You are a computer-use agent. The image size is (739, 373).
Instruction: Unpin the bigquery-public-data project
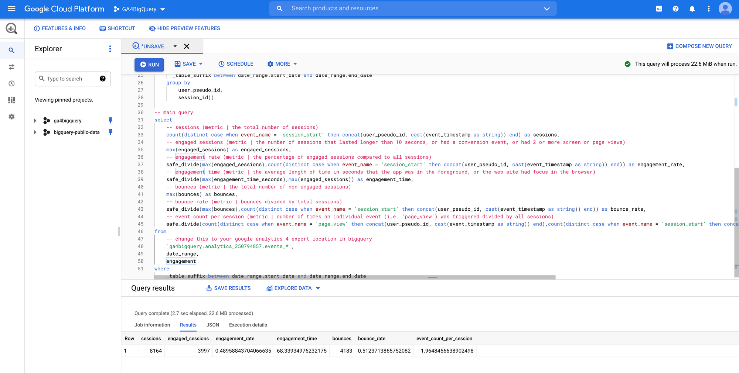[x=110, y=132]
